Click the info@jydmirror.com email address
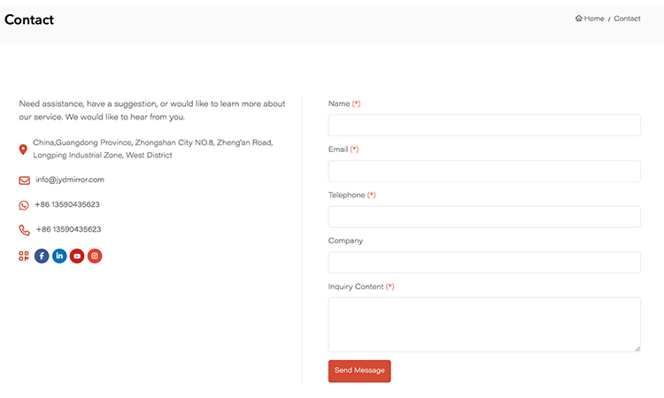 (x=70, y=180)
